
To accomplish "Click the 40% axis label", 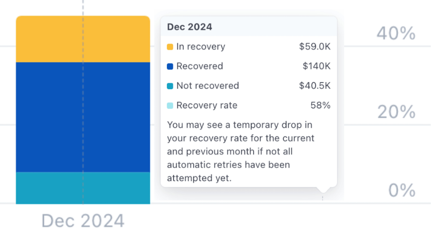I will pyautogui.click(x=396, y=33).
